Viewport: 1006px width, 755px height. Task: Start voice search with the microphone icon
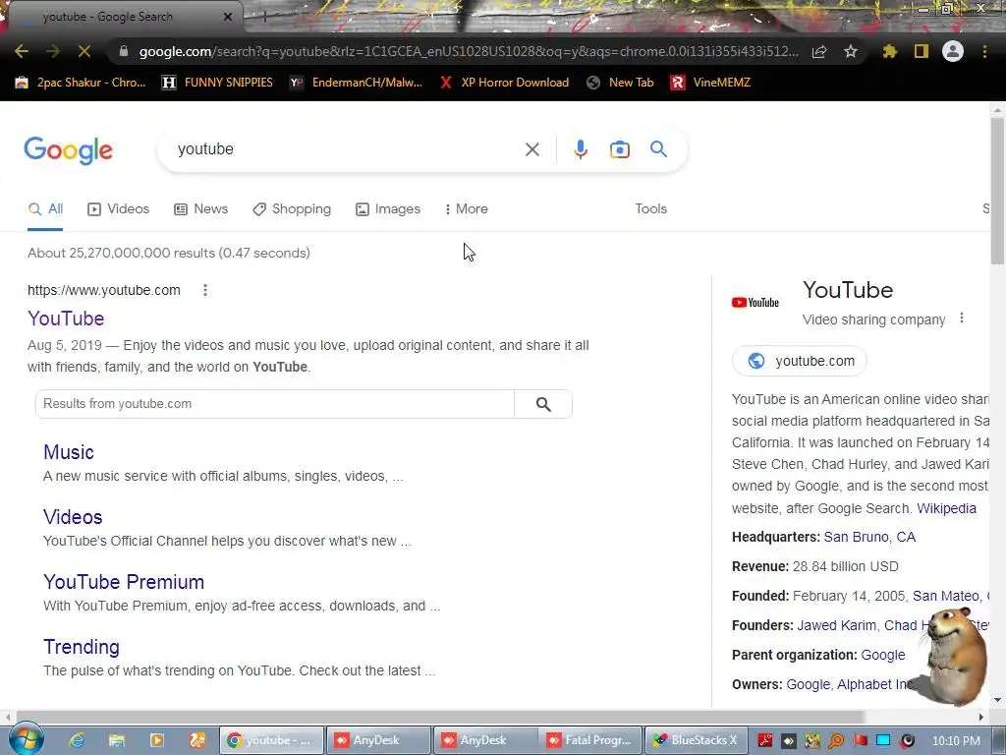[x=581, y=149]
